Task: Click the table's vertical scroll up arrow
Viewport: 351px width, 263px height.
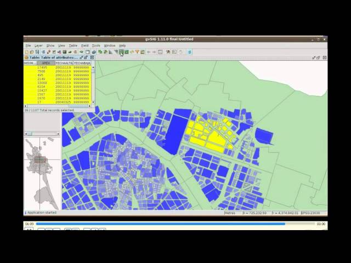Action: pos(93,67)
